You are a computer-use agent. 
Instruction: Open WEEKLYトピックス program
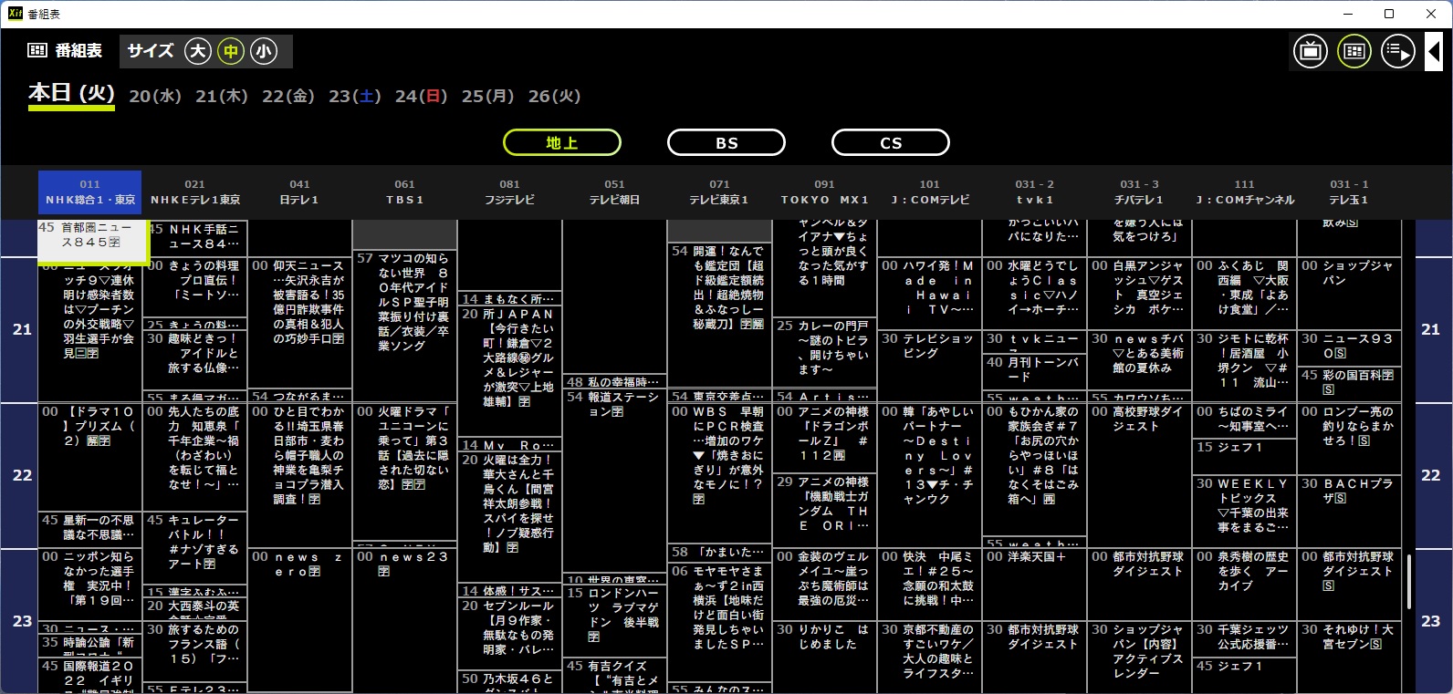pyautogui.click(x=1245, y=511)
